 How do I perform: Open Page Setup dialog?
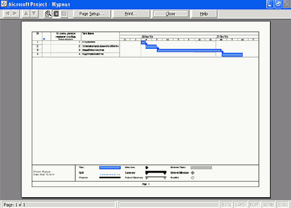(92, 14)
